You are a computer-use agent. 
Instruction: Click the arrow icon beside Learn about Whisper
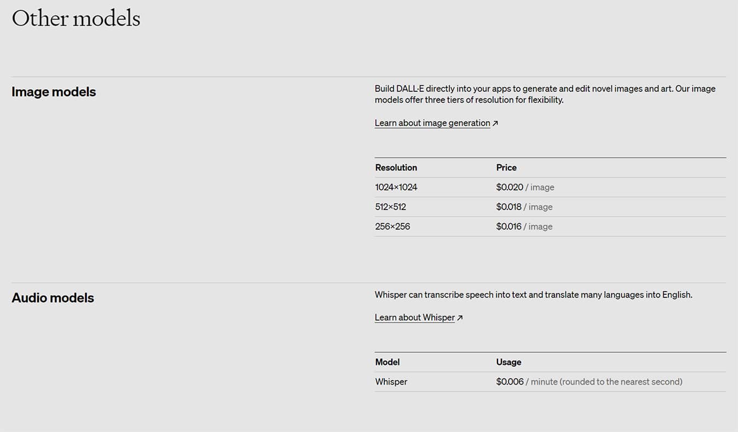click(x=460, y=318)
